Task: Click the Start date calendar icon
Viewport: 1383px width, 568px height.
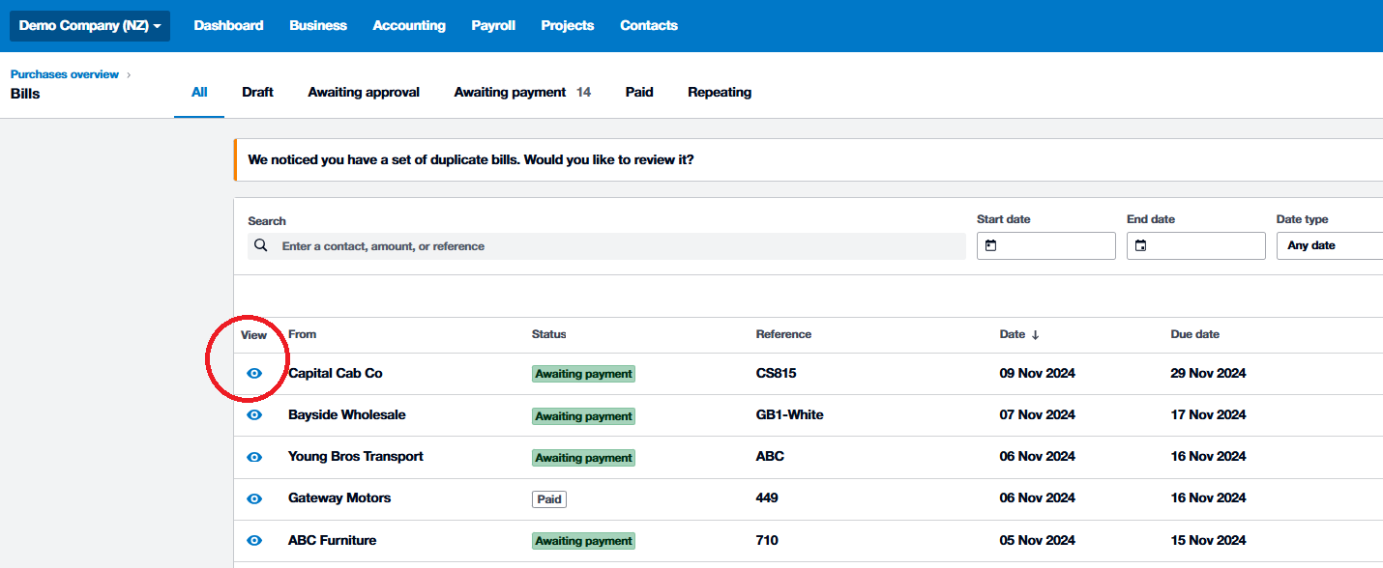Action: coord(990,246)
